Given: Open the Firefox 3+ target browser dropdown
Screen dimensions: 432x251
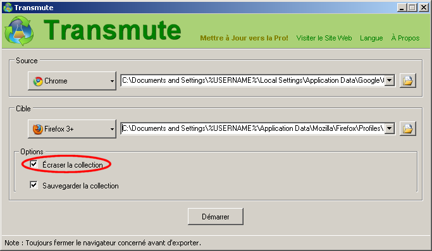Looking at the screenshot, I should pos(72,129).
